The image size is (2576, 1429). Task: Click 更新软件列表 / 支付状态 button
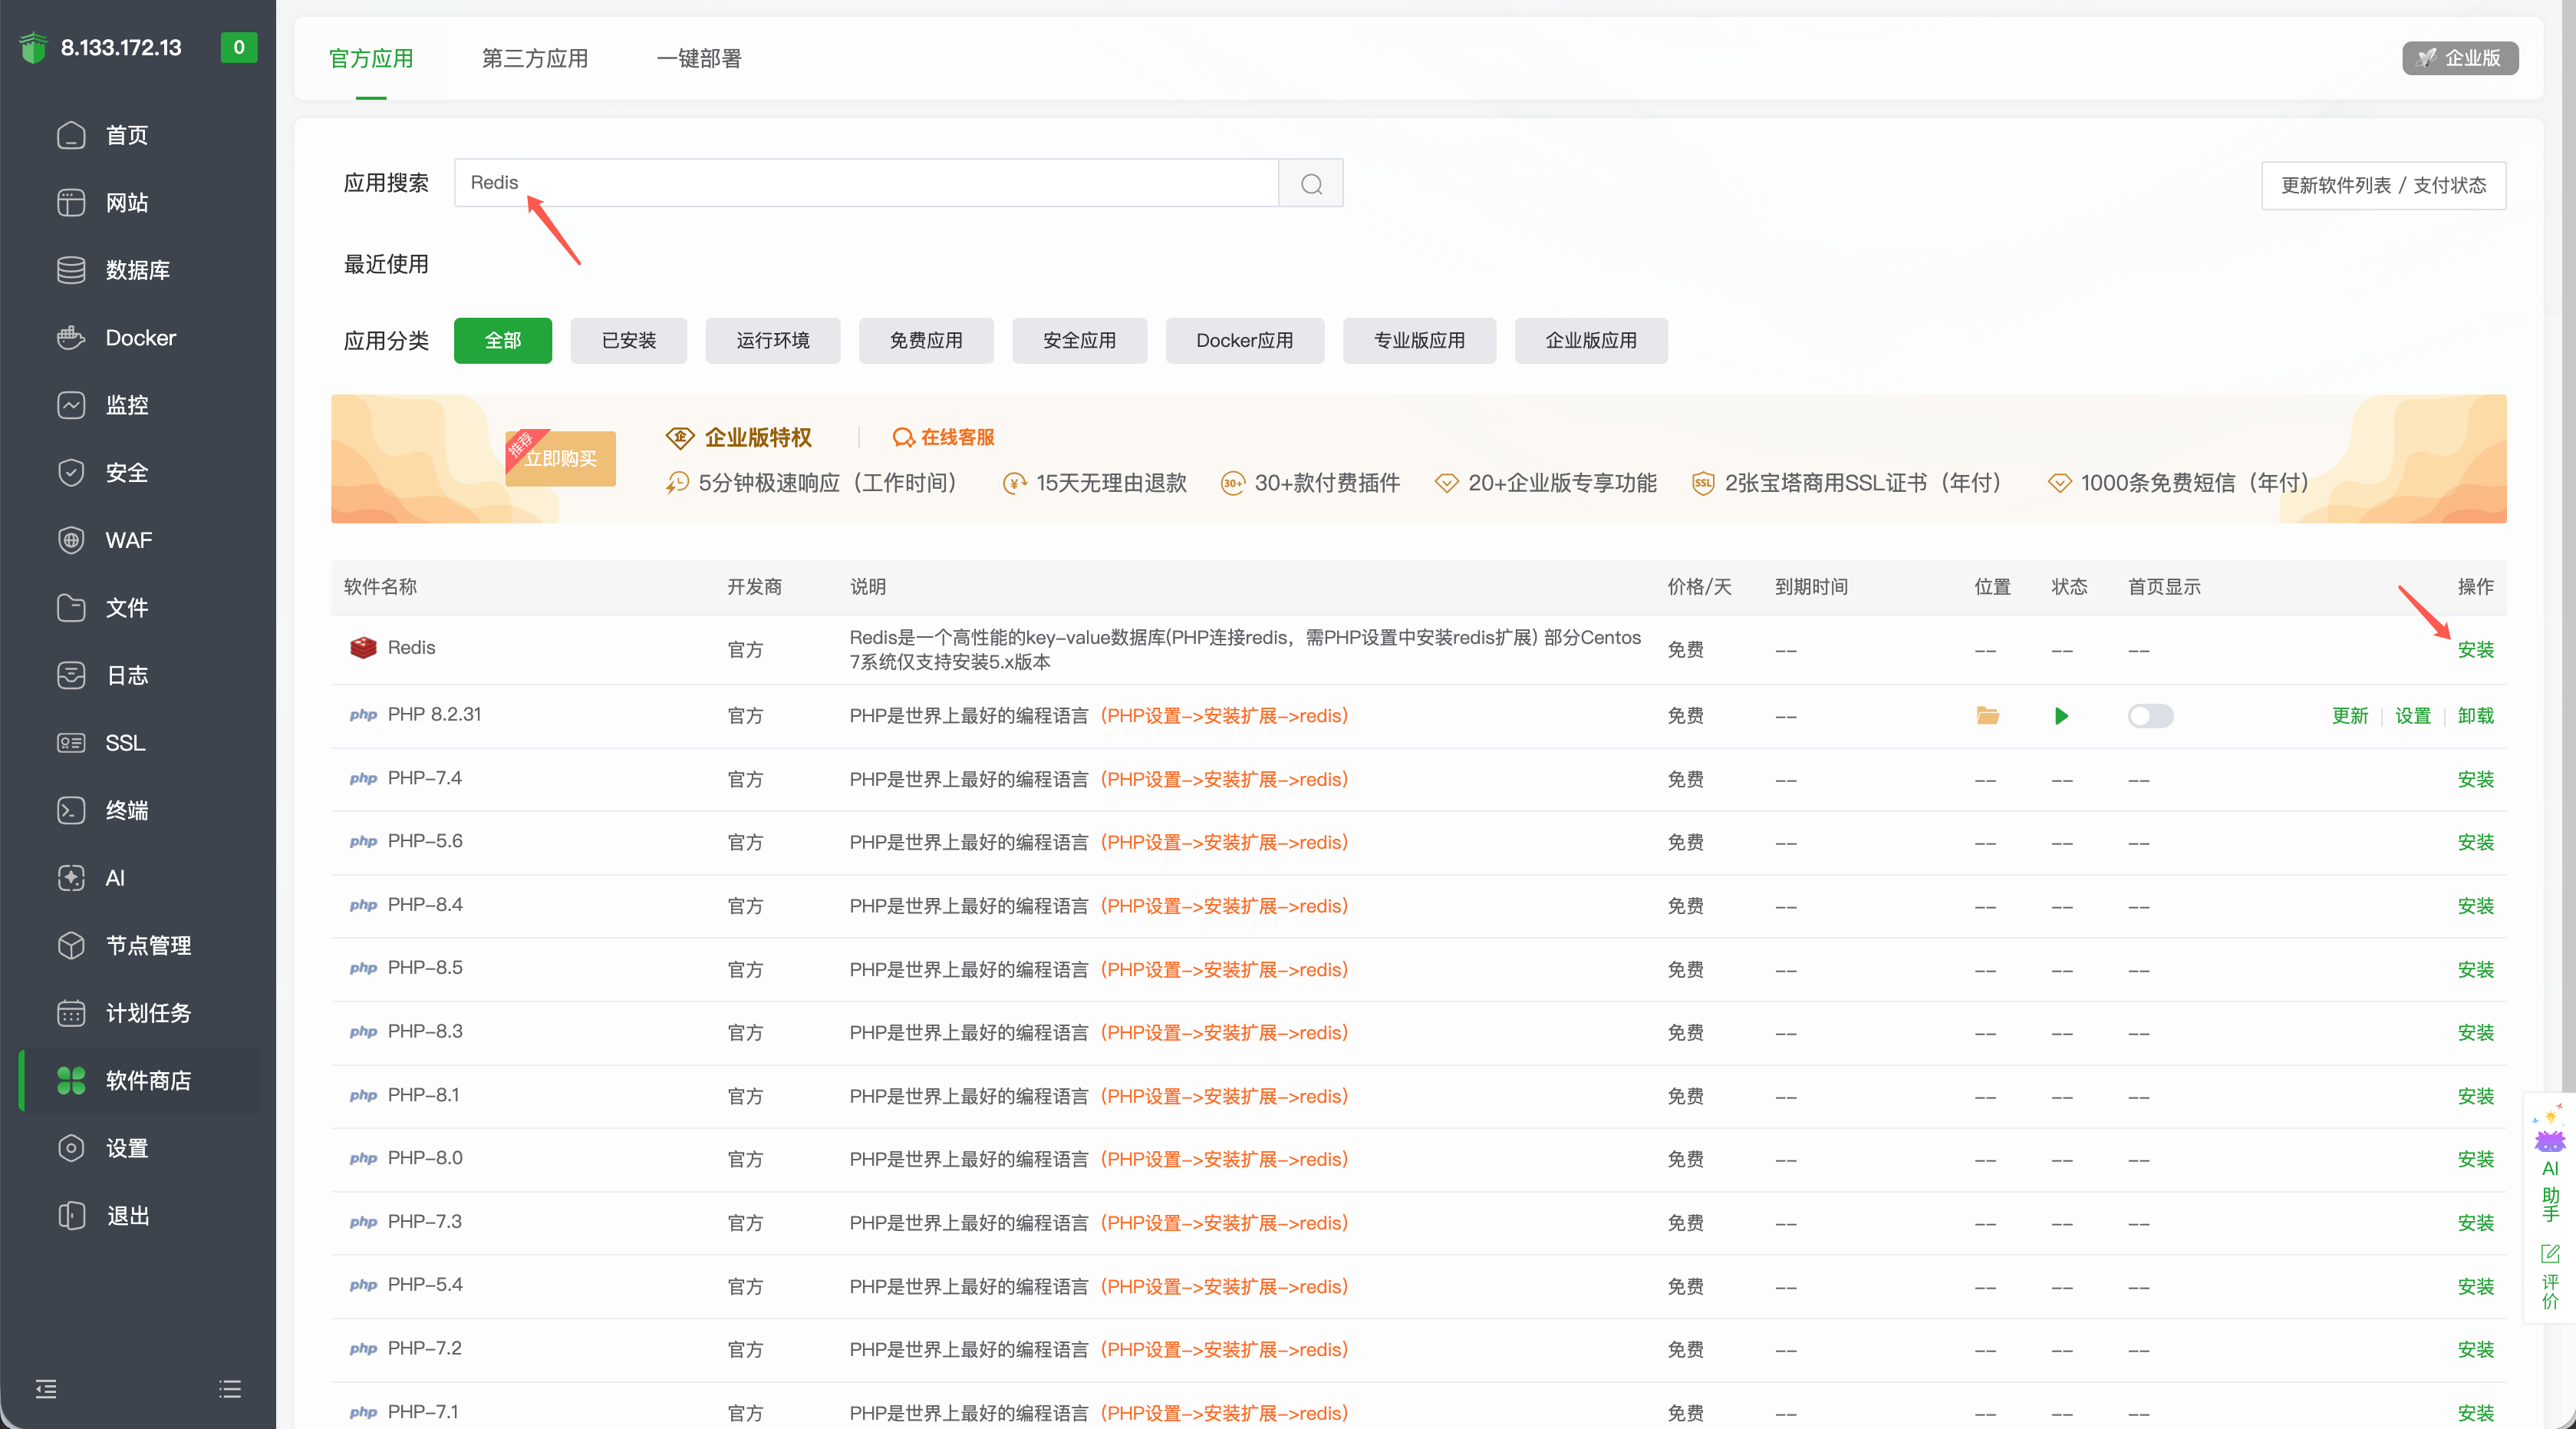(x=2384, y=185)
